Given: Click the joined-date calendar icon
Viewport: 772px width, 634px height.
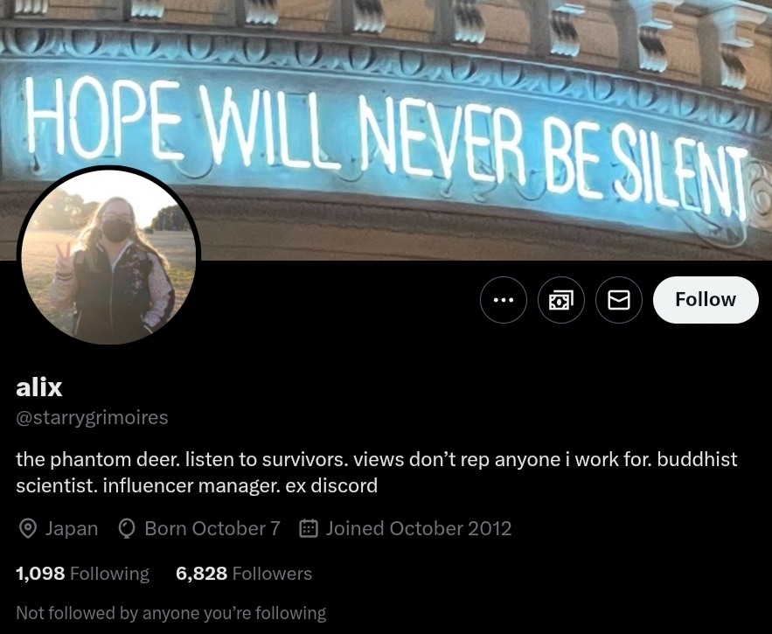Looking at the screenshot, I should point(309,528).
